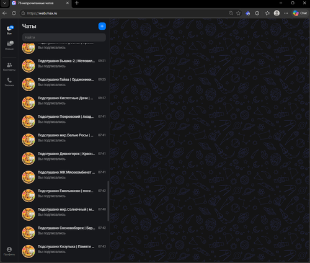Image resolution: width=310 pixels, height=263 pixels.
Task: Open the zoom magnifier in the address bar
Action: (231, 13)
